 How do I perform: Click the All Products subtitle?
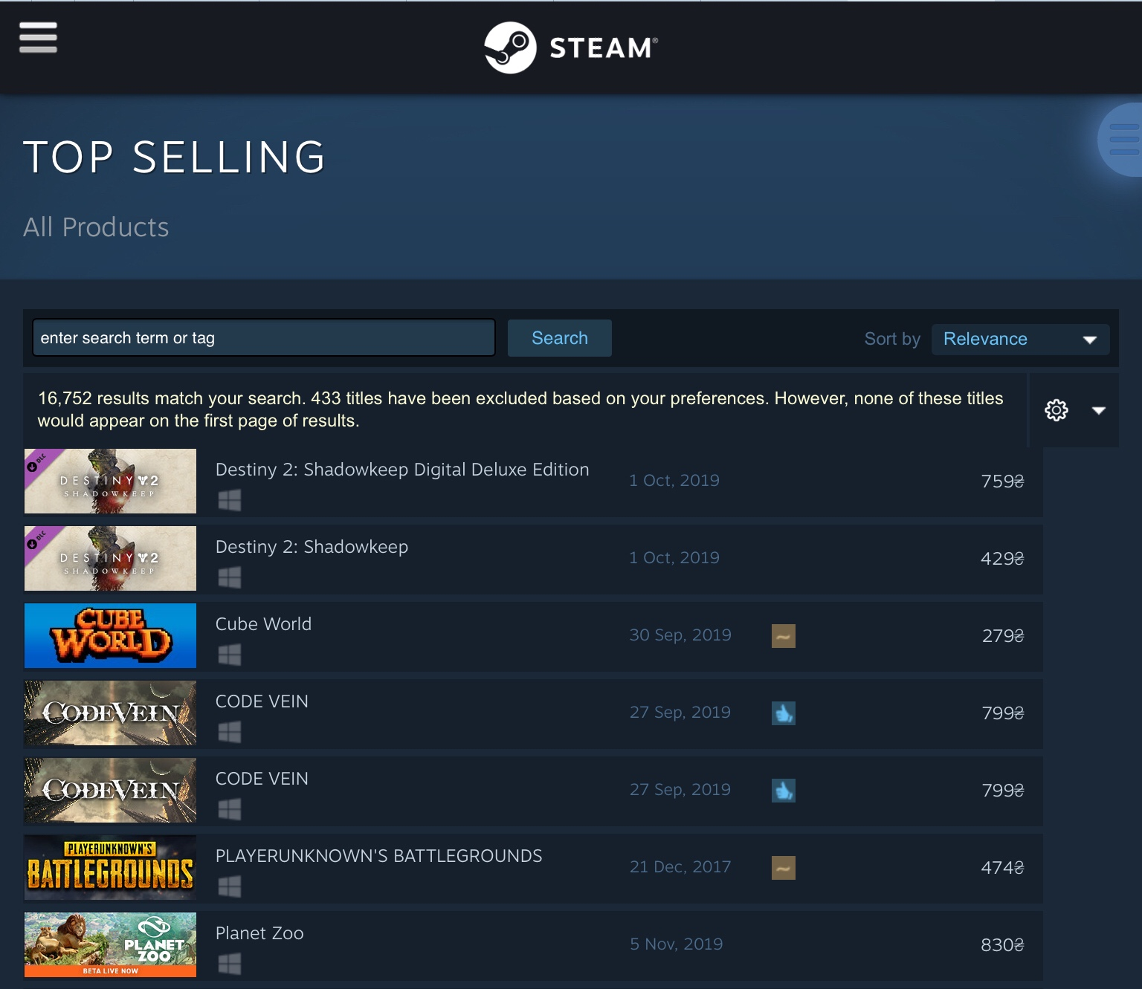tap(96, 227)
